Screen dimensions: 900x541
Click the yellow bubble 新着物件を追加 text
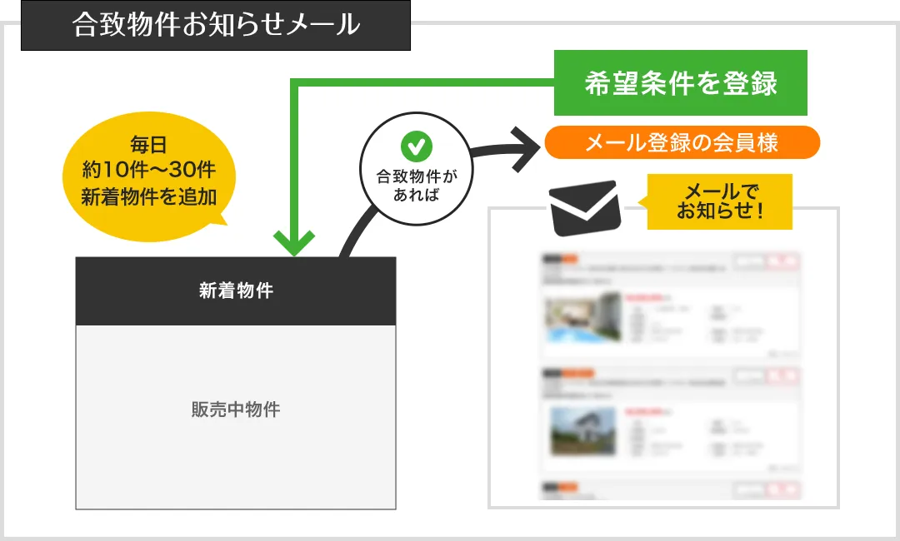(x=148, y=196)
